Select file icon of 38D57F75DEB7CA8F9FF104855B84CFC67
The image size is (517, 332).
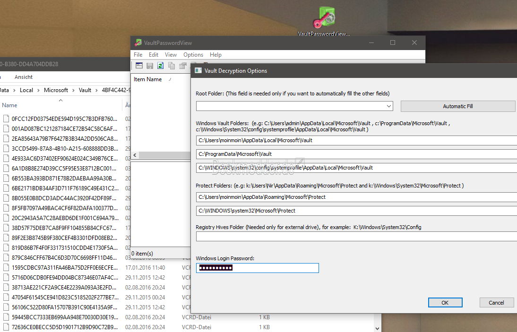pos(6,228)
